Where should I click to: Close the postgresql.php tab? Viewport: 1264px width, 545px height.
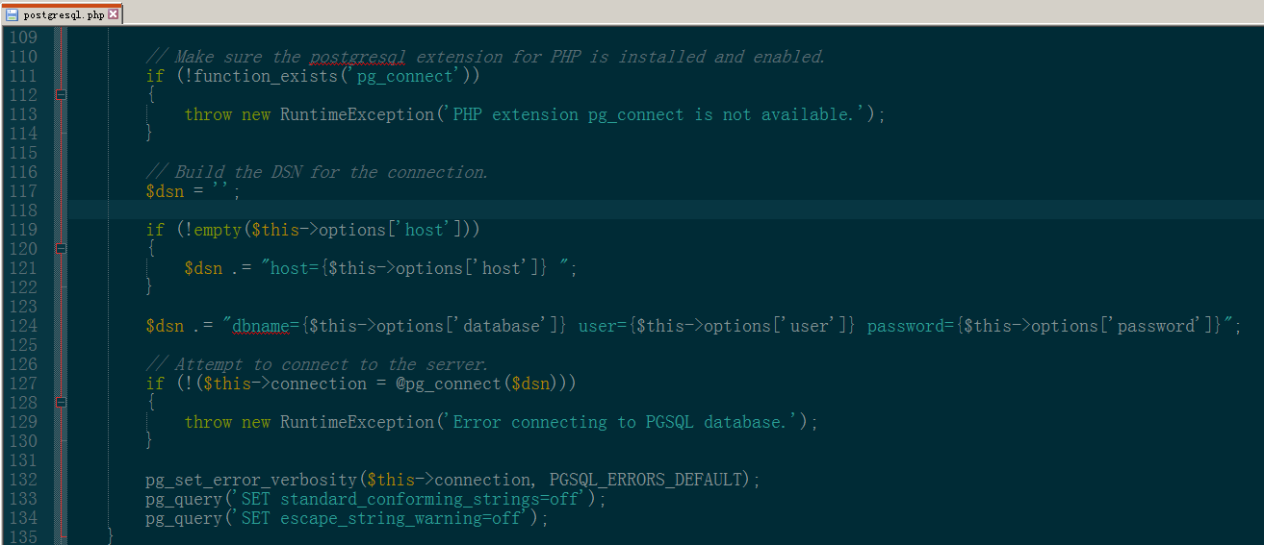(x=114, y=15)
